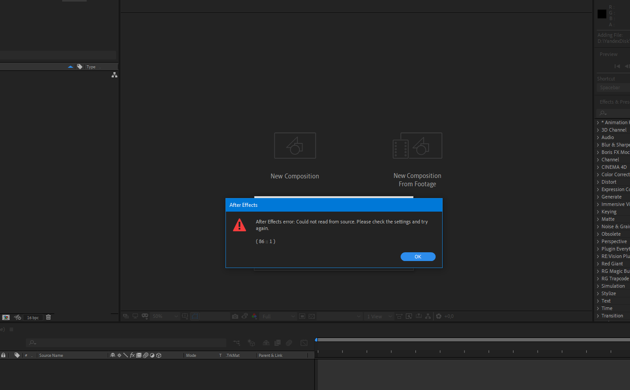
Task: Open the 50% magnification dropdown
Action: coord(166,316)
